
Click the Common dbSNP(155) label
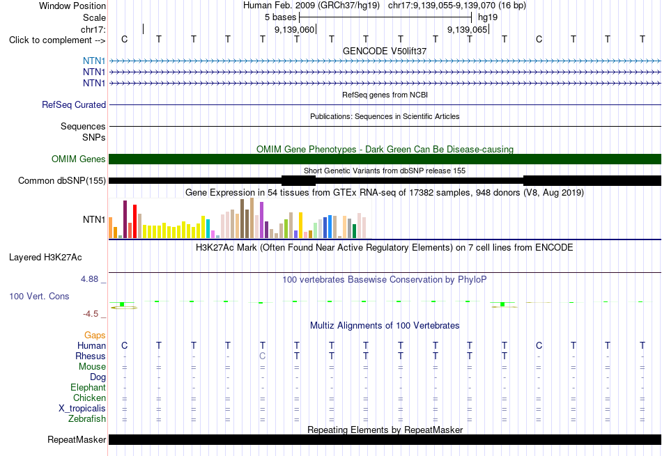click(61, 180)
